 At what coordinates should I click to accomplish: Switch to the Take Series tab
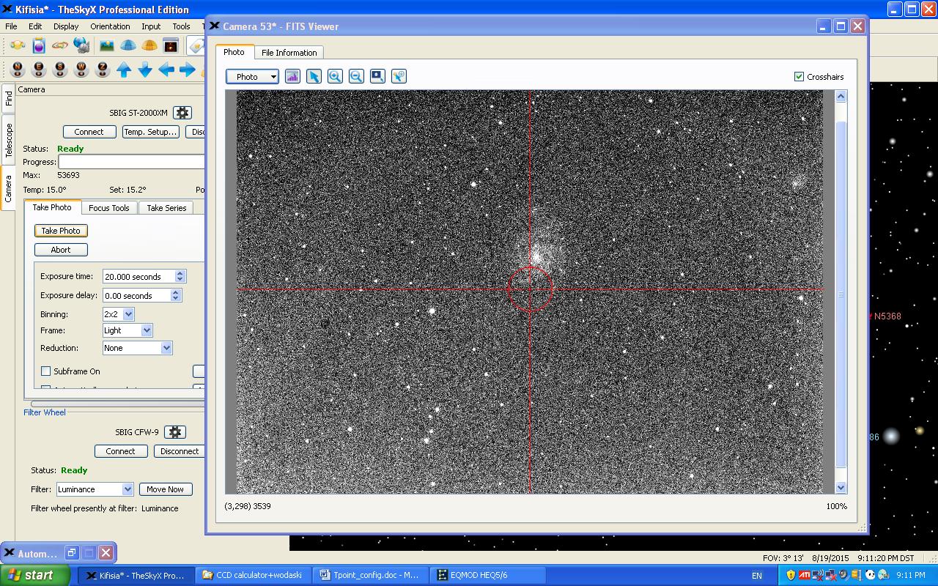(x=166, y=208)
